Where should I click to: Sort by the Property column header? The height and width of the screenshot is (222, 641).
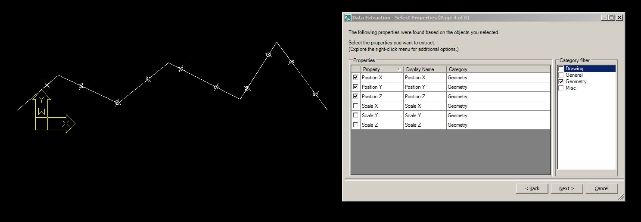[382, 69]
